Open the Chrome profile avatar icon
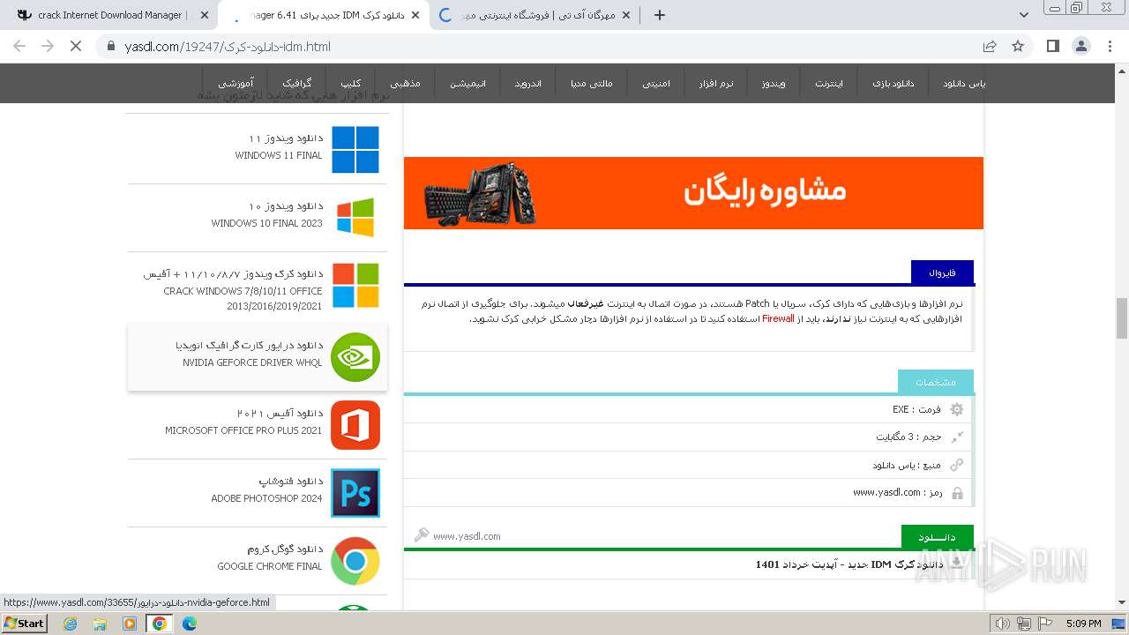Viewport: 1129px width, 635px height. [1081, 46]
